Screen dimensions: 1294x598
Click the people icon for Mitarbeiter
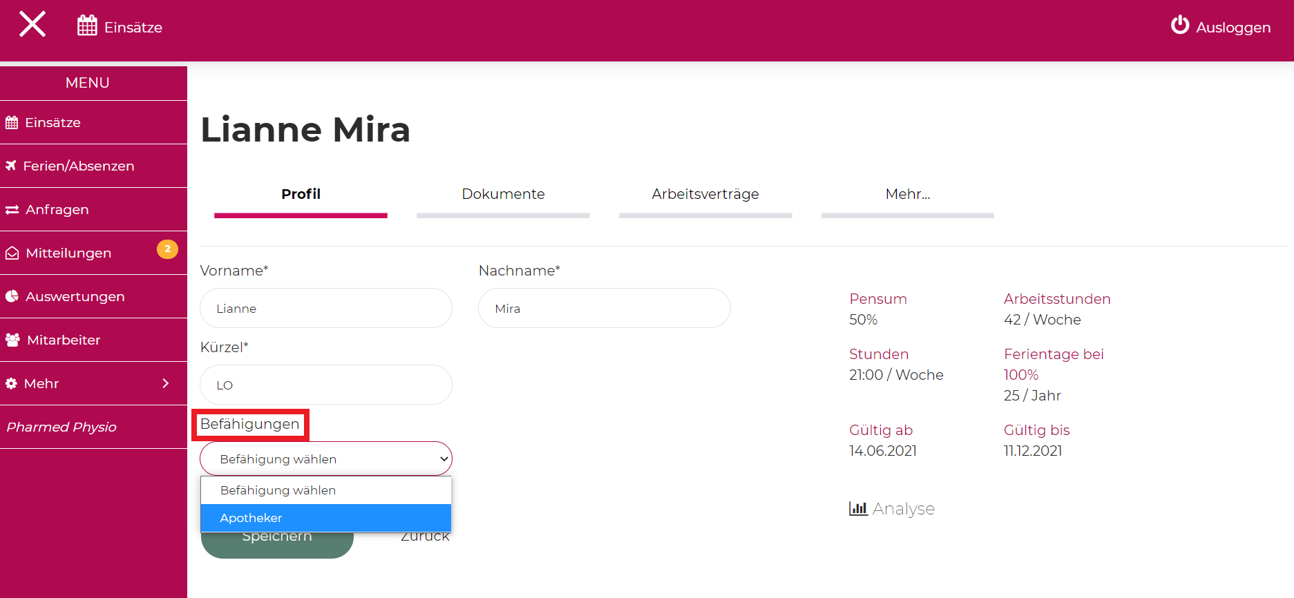tap(12, 340)
